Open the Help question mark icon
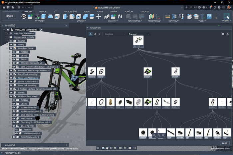Image resolution: width=233 pixels, height=155 pixels. 219,7
